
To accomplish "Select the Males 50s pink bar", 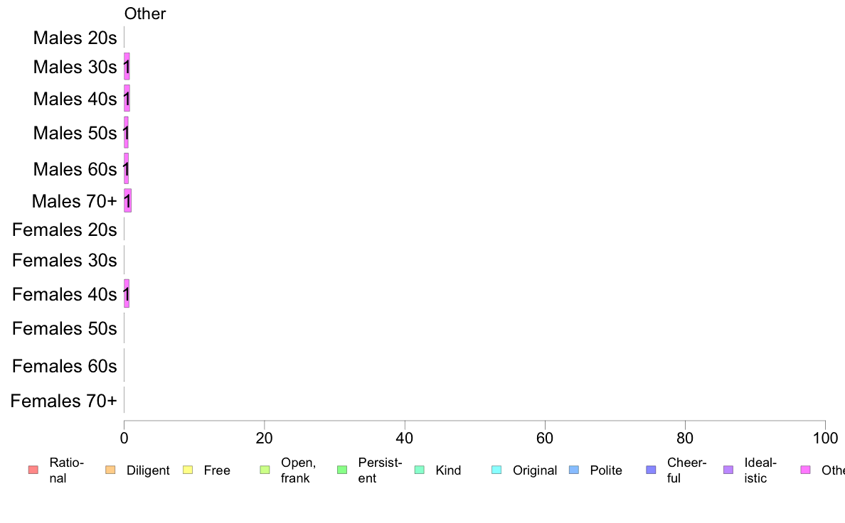I will (x=126, y=132).
